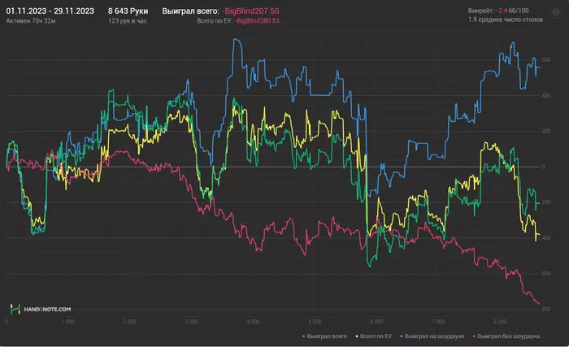Click the 3 000 mark on the horizontal axis
The height and width of the screenshot is (347, 569).
(x=192, y=322)
